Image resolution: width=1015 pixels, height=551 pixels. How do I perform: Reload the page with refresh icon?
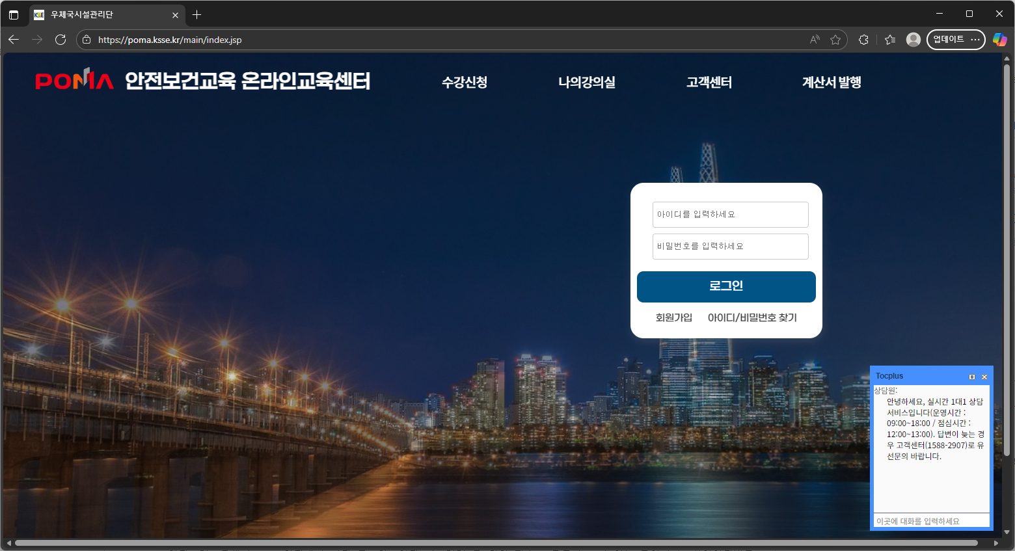click(61, 40)
